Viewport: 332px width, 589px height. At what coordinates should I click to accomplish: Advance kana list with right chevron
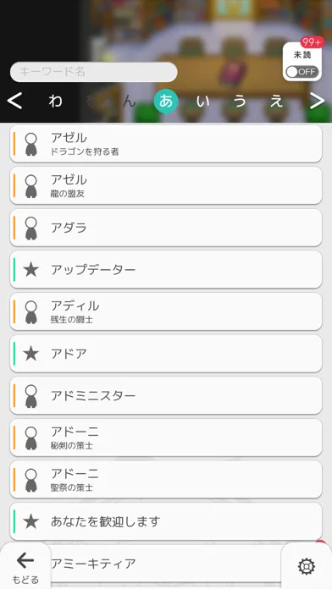tap(318, 101)
